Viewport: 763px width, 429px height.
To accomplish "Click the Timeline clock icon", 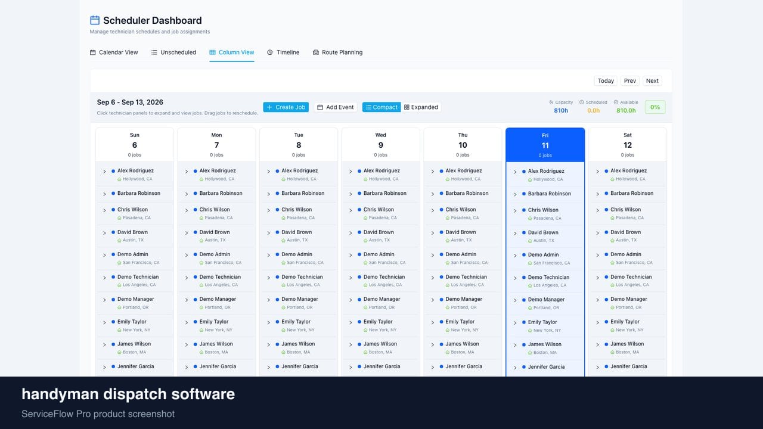I will (270, 52).
